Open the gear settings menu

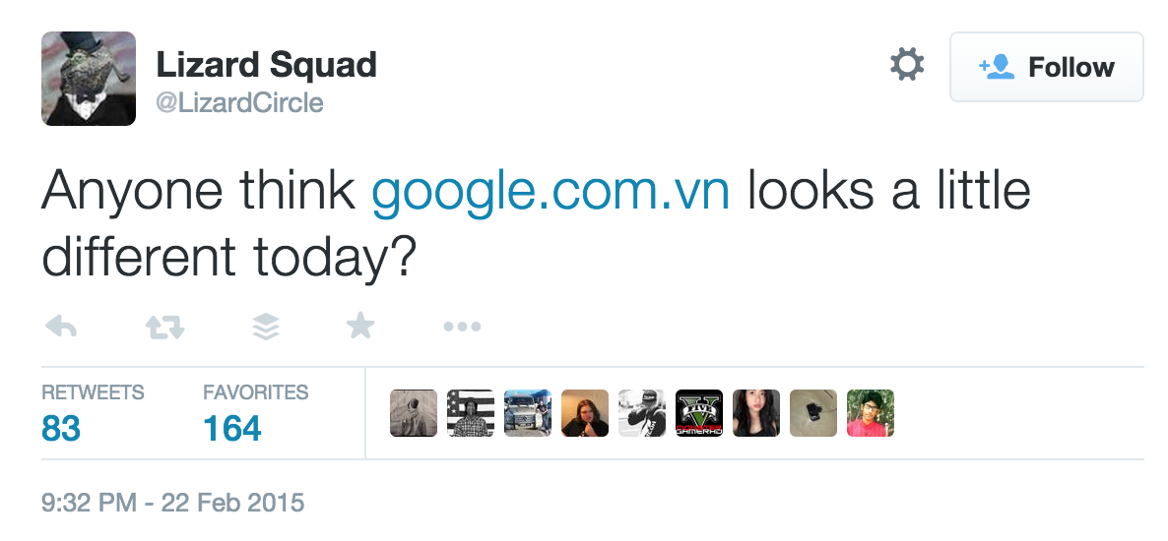click(x=907, y=66)
